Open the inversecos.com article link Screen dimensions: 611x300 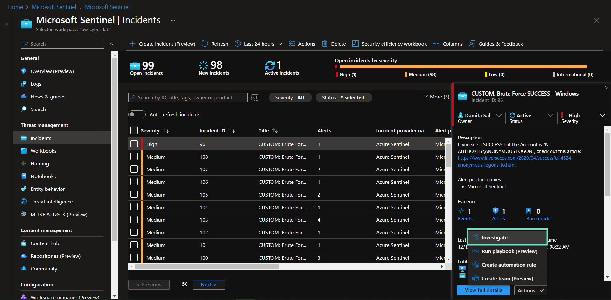point(515,162)
